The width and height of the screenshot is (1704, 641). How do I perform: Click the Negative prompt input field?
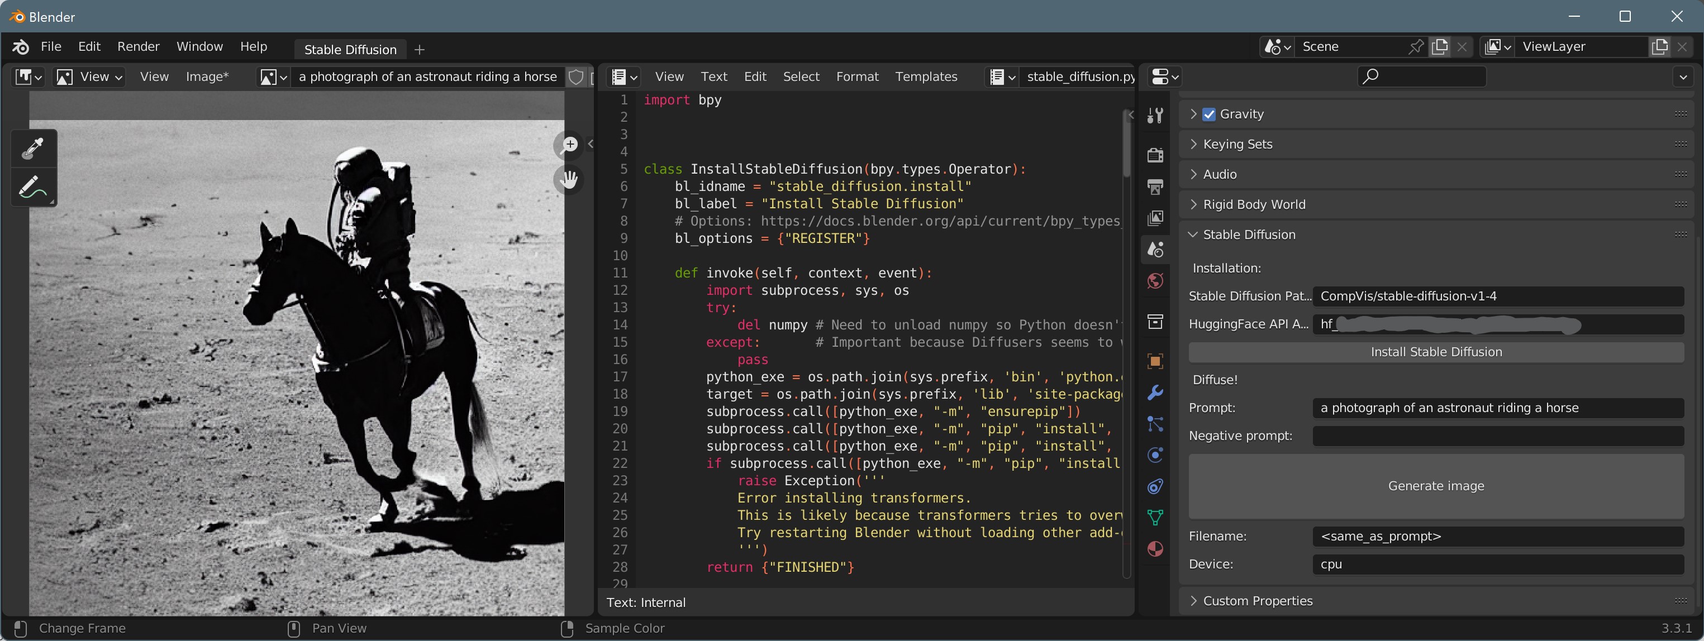coord(1498,436)
